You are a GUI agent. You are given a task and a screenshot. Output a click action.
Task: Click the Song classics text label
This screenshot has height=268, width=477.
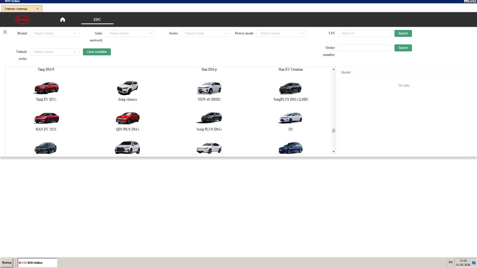coord(128,99)
